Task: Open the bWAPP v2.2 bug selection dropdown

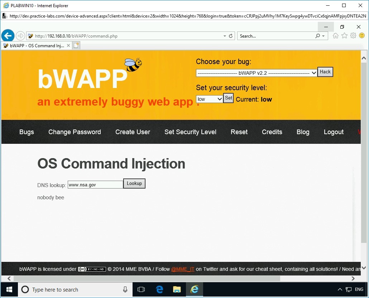Action: (x=256, y=73)
